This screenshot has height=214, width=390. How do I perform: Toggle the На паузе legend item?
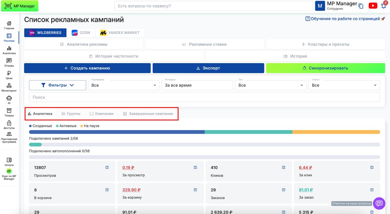click(90, 126)
